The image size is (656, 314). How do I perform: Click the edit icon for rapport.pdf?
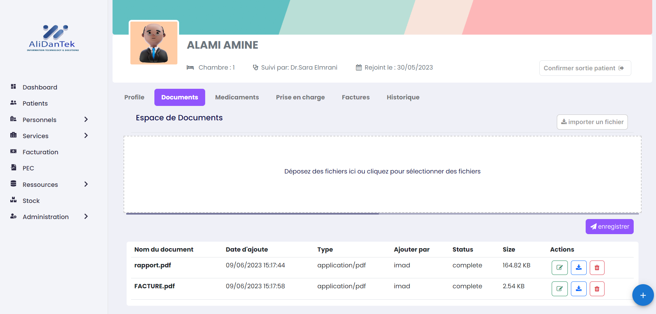(x=559, y=268)
